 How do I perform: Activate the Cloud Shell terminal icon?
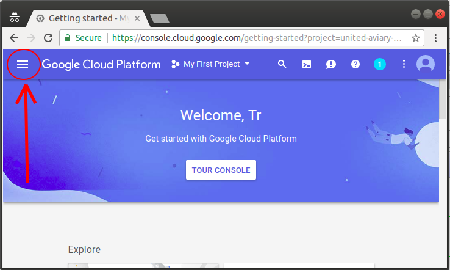click(x=307, y=64)
